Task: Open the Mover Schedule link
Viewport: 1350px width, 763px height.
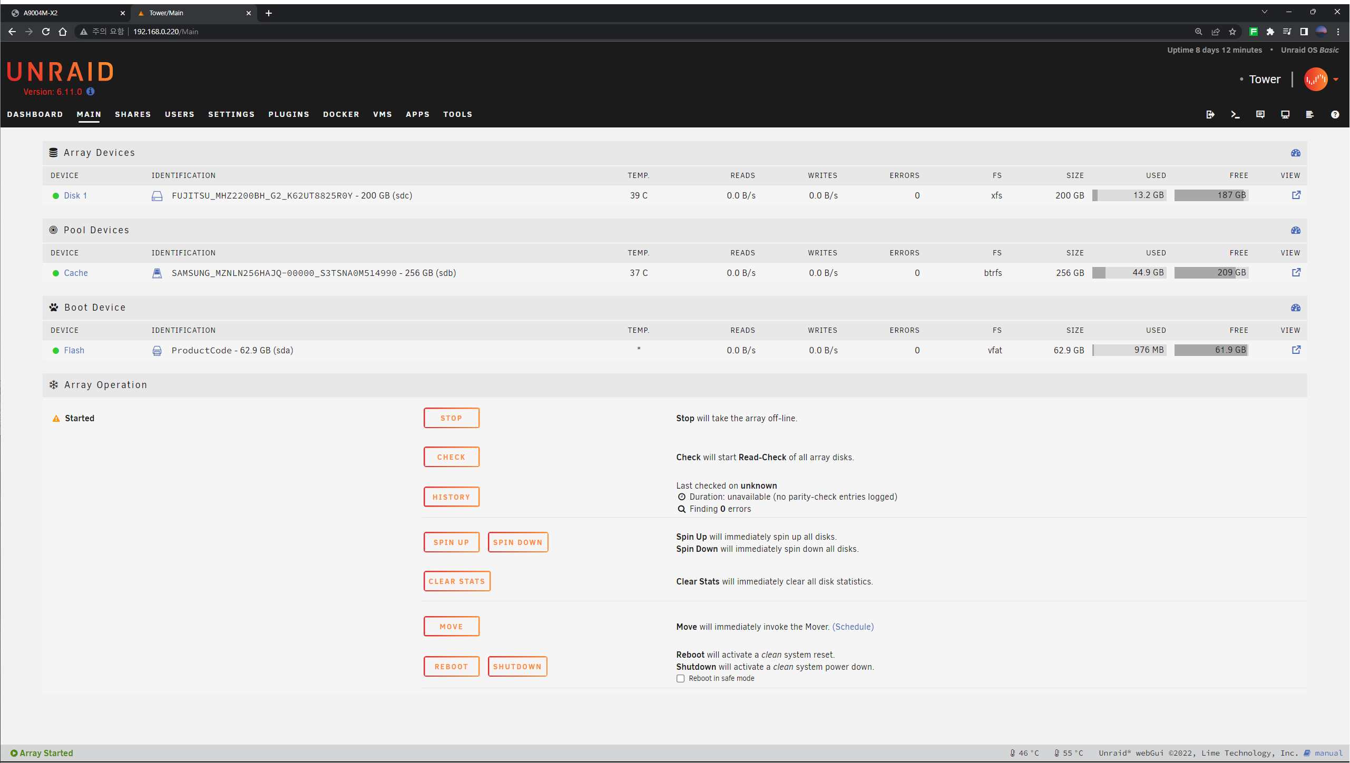Action: [x=853, y=627]
